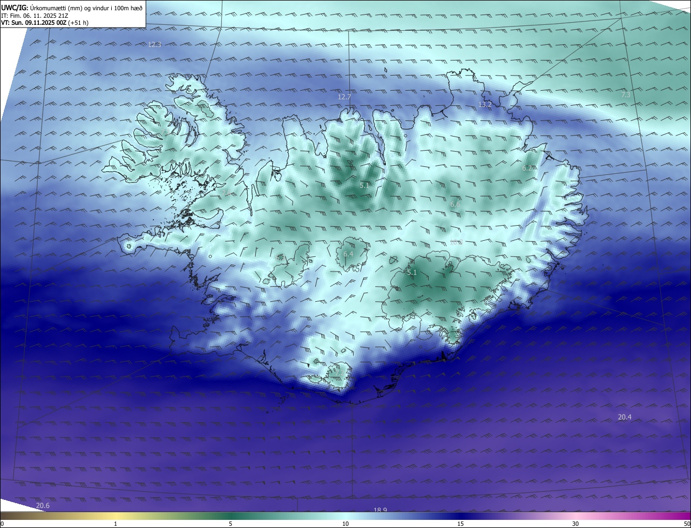Screen dimensions: 691x528
Task: Click the "15" tick label on the colour scale
Action: (x=460, y=524)
